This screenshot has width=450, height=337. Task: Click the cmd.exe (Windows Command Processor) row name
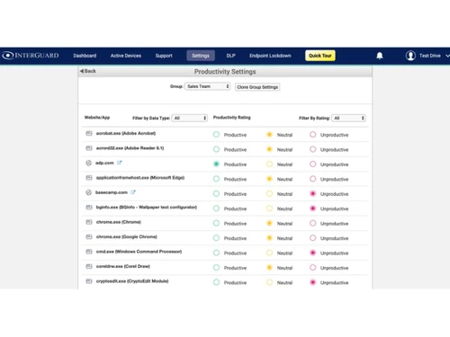139,252
